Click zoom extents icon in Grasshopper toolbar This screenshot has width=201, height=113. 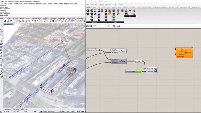[x=110, y=26]
